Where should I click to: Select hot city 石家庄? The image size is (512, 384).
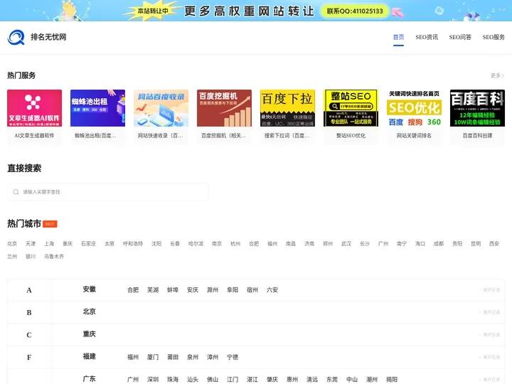[88, 244]
